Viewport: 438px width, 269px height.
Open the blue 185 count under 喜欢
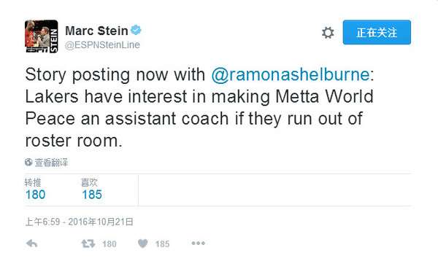coord(92,195)
